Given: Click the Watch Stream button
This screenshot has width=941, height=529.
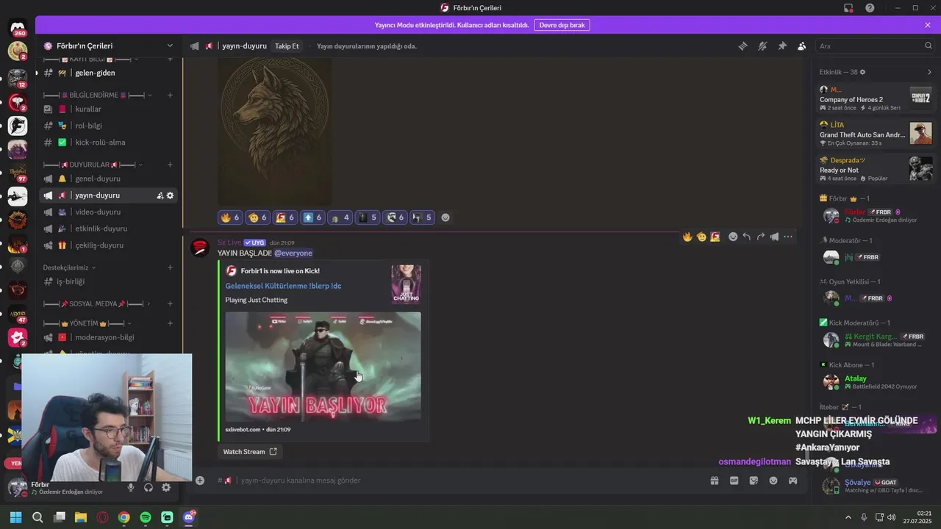Looking at the screenshot, I should click(x=250, y=452).
